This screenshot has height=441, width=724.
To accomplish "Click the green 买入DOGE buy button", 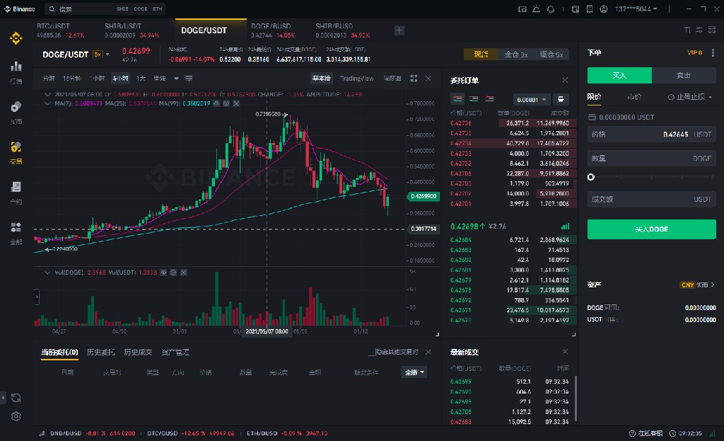I will pyautogui.click(x=651, y=229).
